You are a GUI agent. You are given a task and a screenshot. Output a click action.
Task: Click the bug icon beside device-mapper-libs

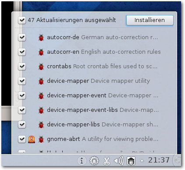pos(41,125)
